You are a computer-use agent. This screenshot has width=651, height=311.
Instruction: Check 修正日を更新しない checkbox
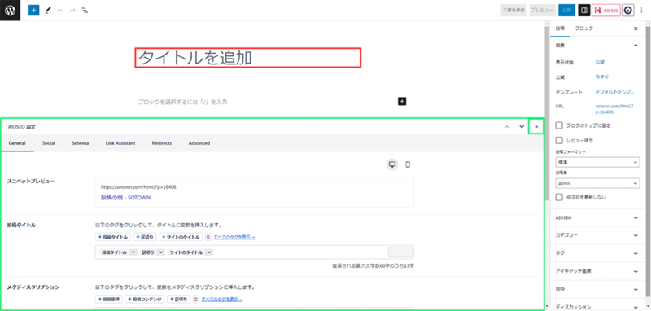559,197
